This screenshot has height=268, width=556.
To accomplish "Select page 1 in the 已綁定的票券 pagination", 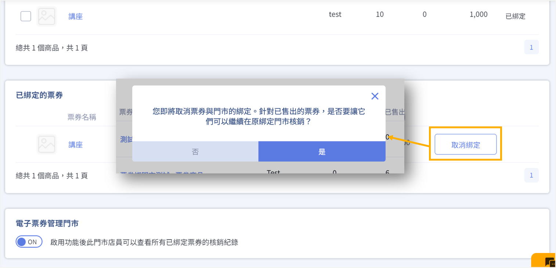I will [531, 175].
